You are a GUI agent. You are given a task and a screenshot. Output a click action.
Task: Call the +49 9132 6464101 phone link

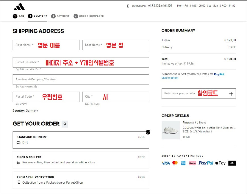tap(160, 5)
